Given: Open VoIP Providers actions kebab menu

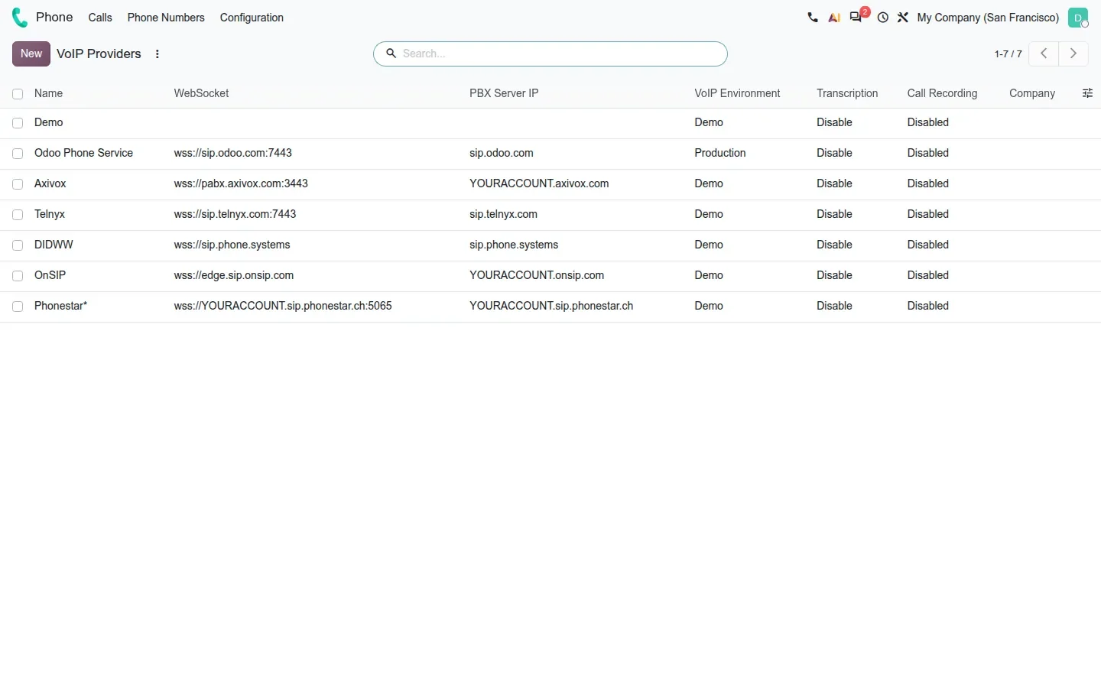Looking at the screenshot, I should coord(158,54).
